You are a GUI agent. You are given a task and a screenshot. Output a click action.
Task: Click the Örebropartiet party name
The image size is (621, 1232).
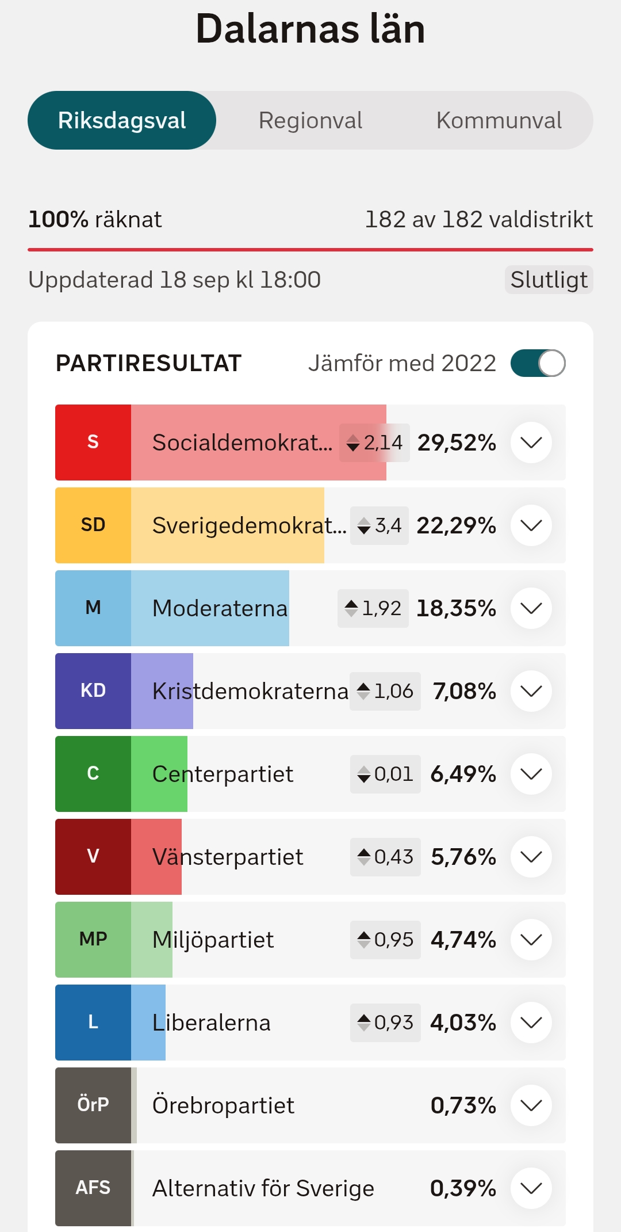(223, 1105)
